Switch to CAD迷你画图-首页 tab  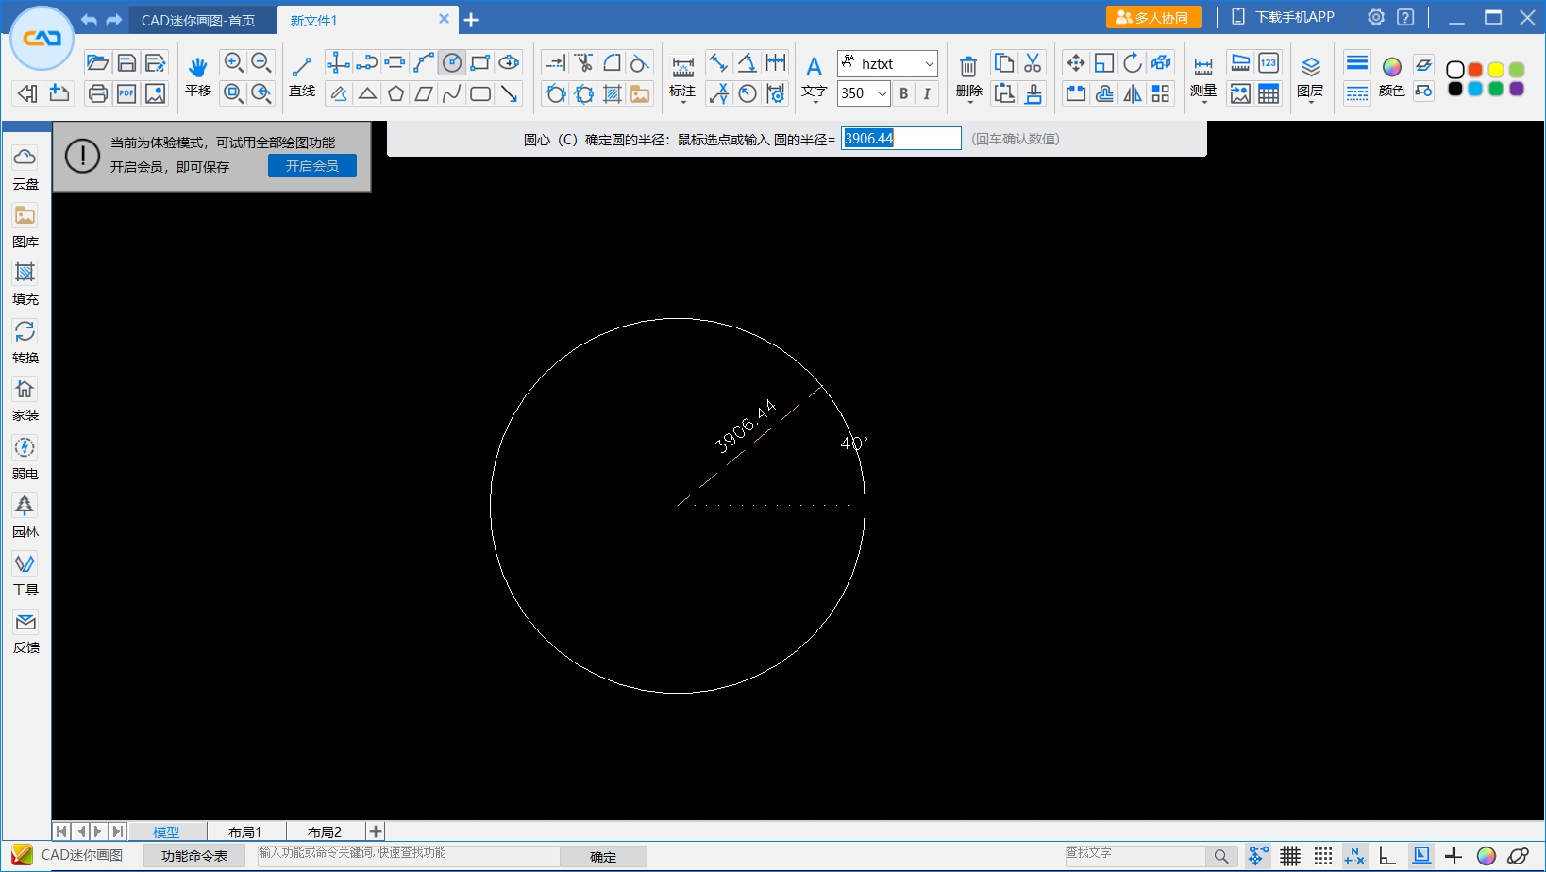[198, 20]
